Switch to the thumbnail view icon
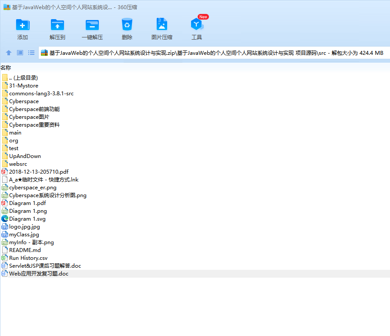 coord(20,53)
